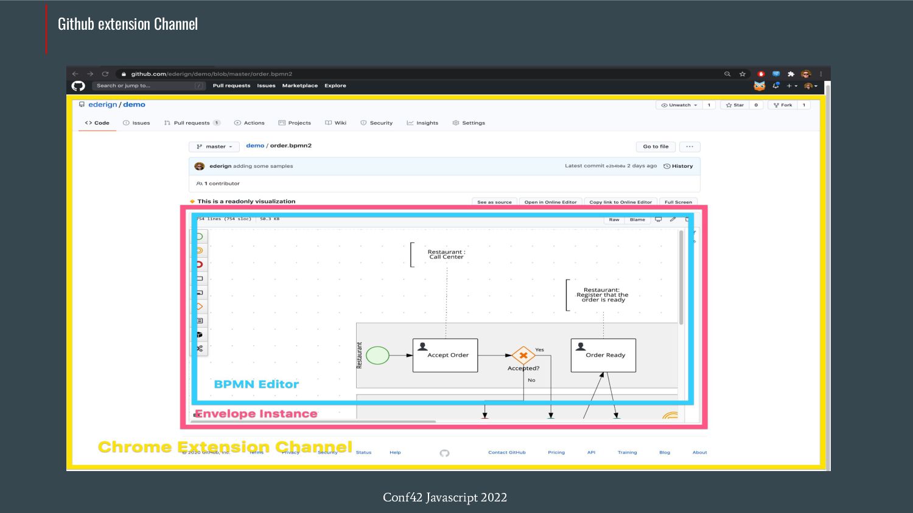This screenshot has width=913, height=513.
Task: Select the lane container tool in palette
Action: tap(200, 320)
